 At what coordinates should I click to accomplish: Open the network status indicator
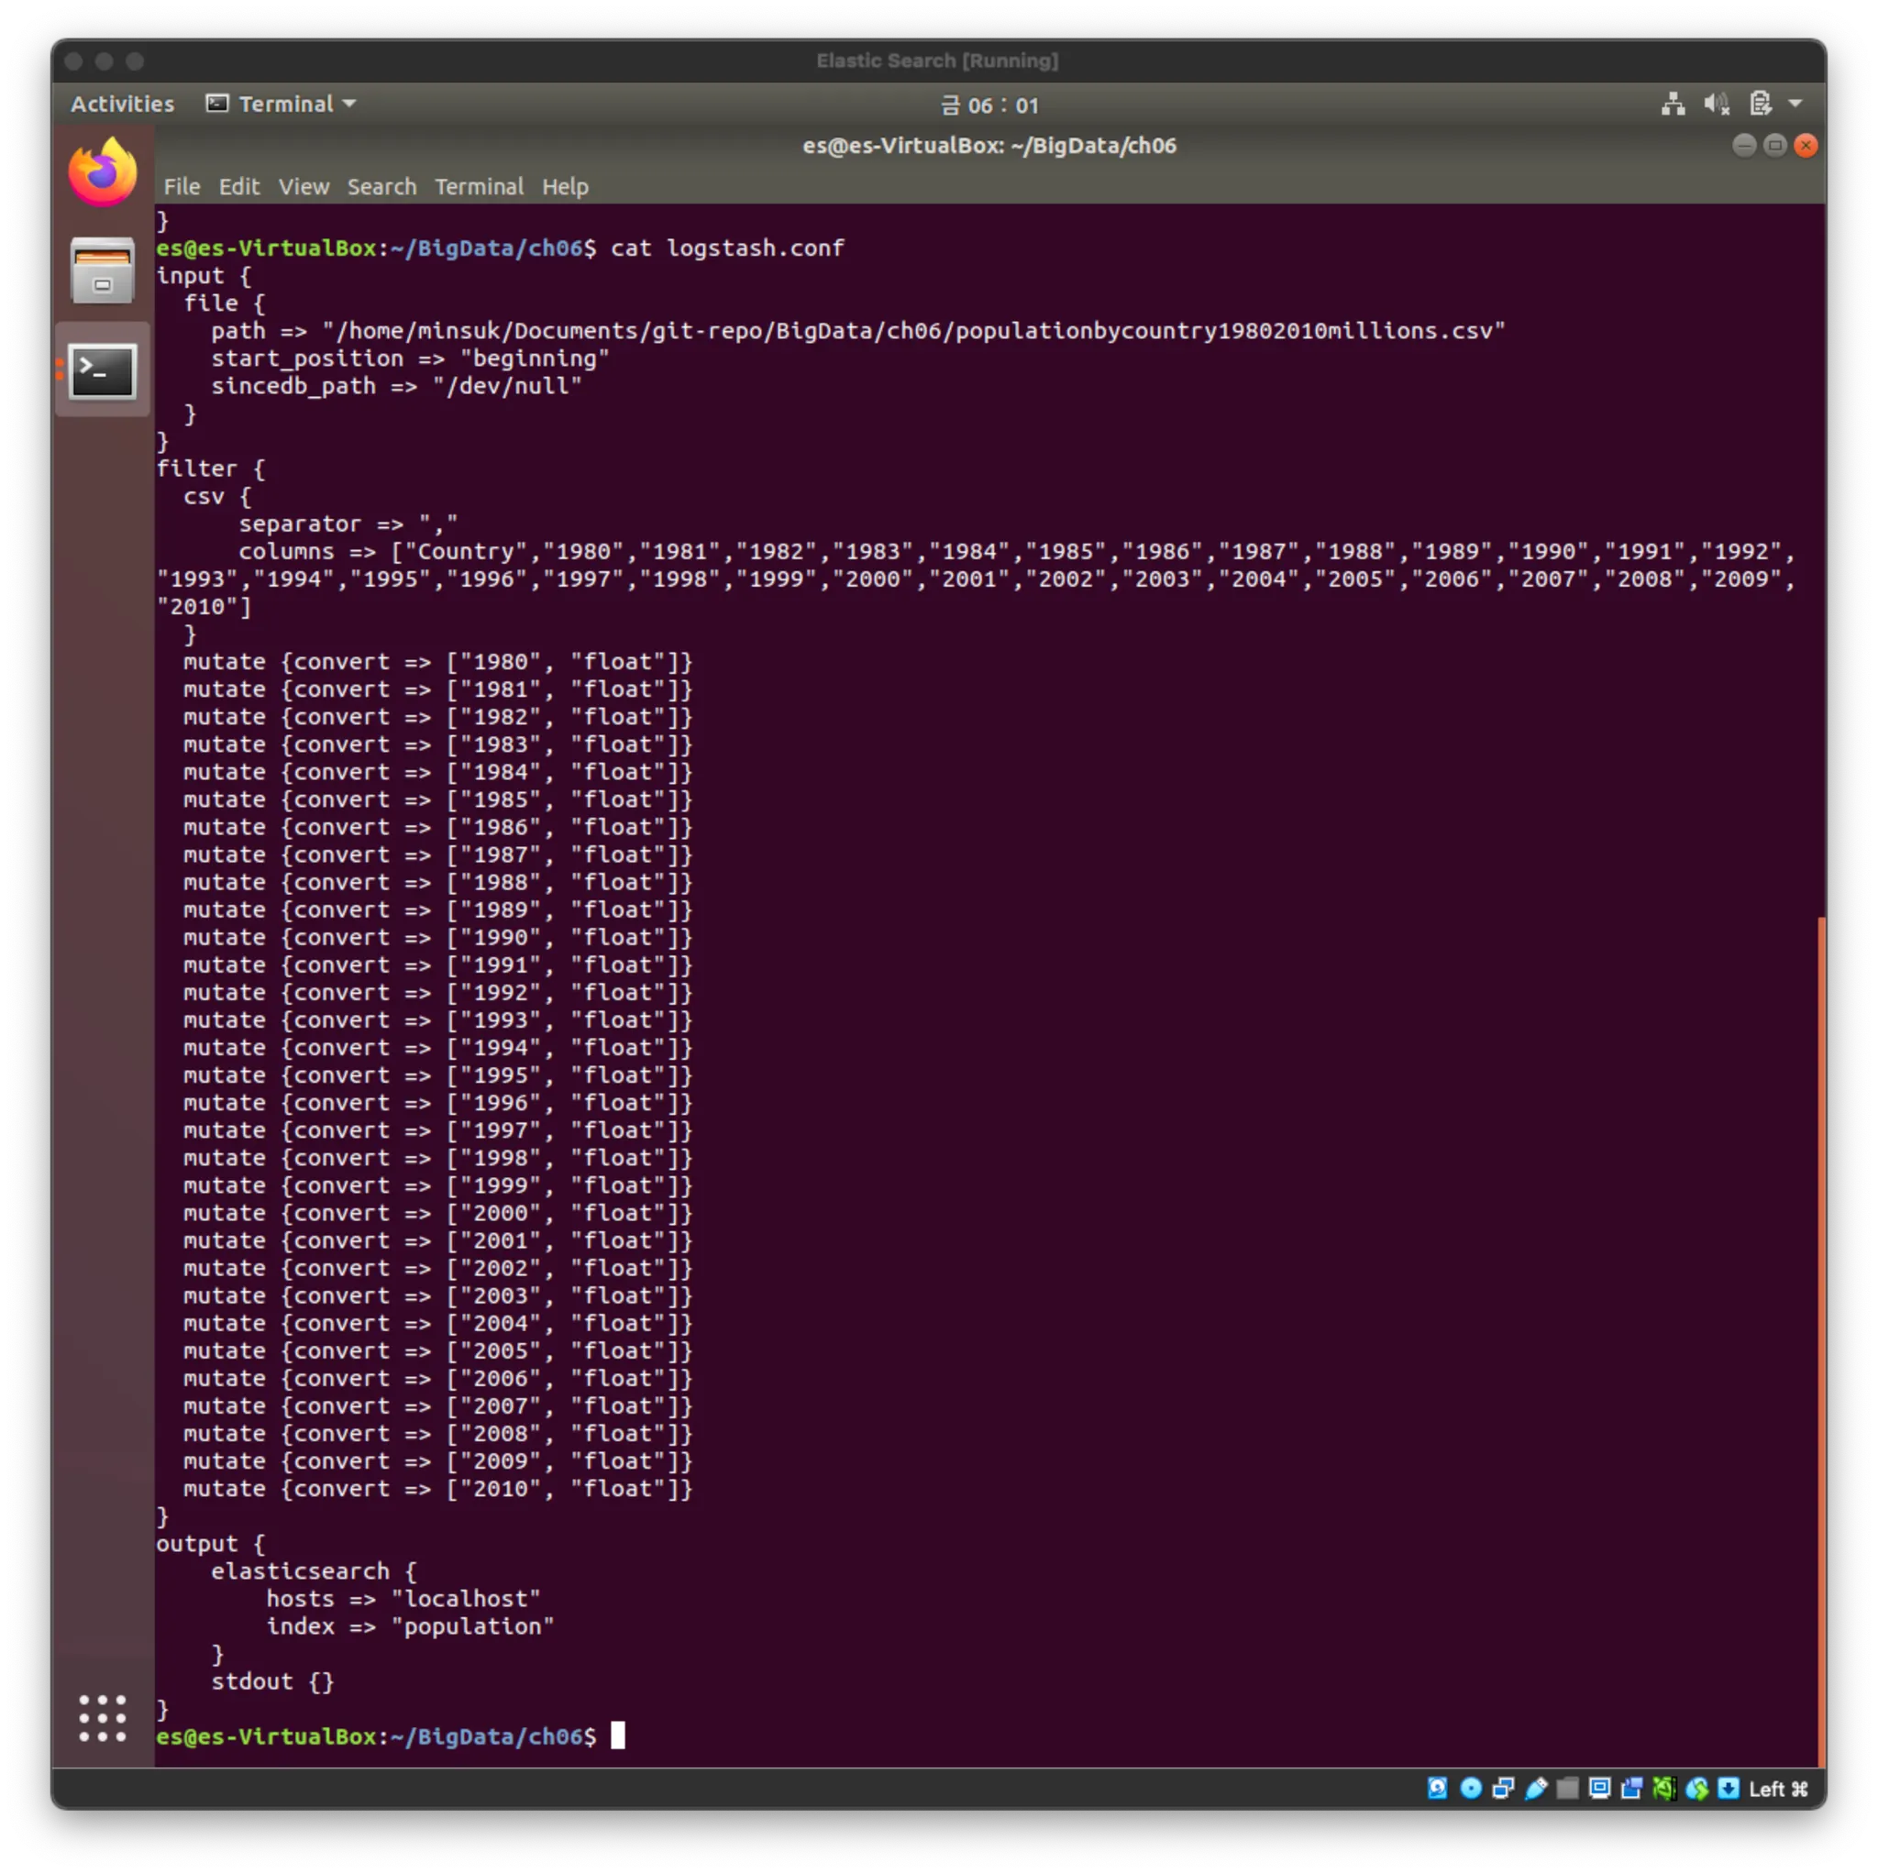1672,104
